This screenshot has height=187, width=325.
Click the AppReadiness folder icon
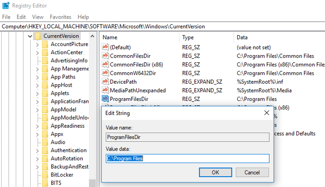pyautogui.click(x=45, y=126)
